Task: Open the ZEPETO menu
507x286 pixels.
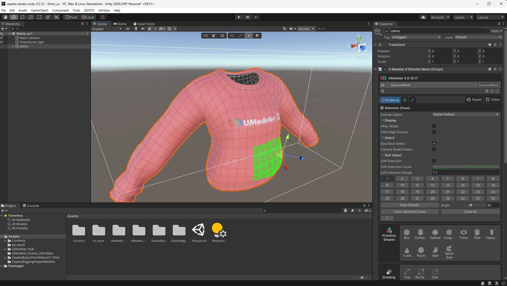Action: click(89, 10)
